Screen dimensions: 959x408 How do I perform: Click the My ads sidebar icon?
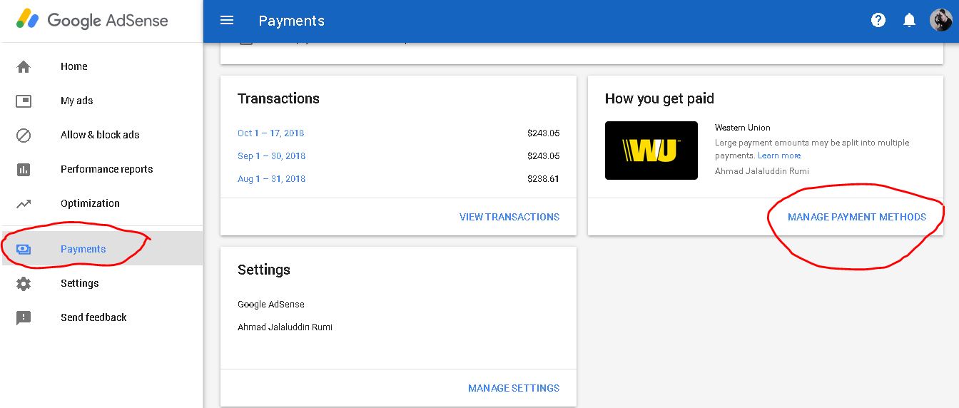point(24,101)
